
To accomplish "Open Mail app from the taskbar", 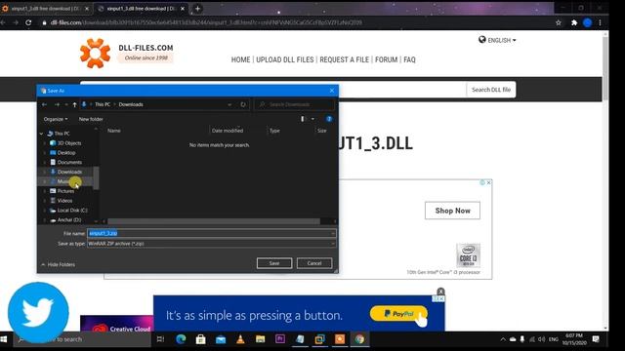I will 221,339.
